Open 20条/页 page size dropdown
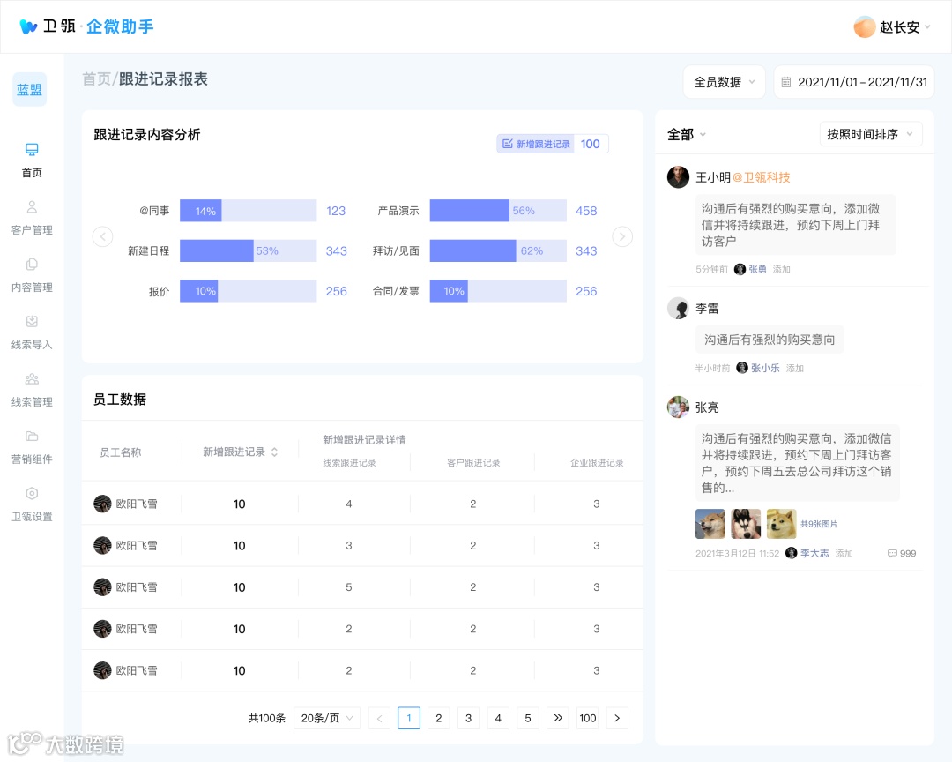This screenshot has height=762, width=952. point(327,718)
